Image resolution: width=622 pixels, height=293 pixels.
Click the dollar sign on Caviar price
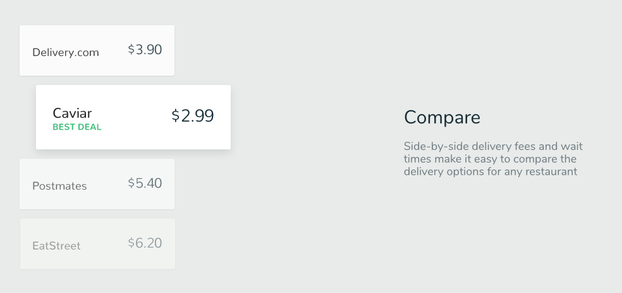[175, 116]
